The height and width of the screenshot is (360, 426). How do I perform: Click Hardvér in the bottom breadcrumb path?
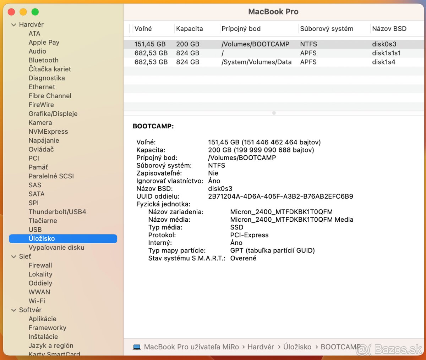coord(261,347)
